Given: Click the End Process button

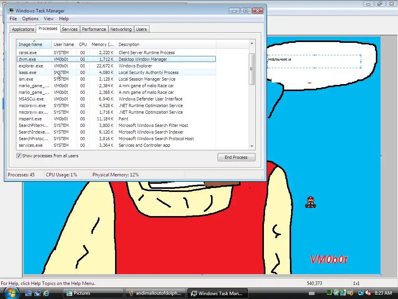Looking at the screenshot, I should tap(236, 157).
